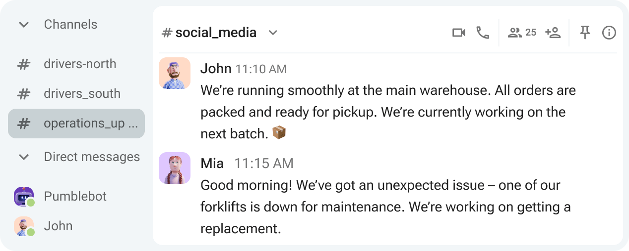Start a video call in social_media
Screen dimensions: 629x251
click(x=458, y=33)
